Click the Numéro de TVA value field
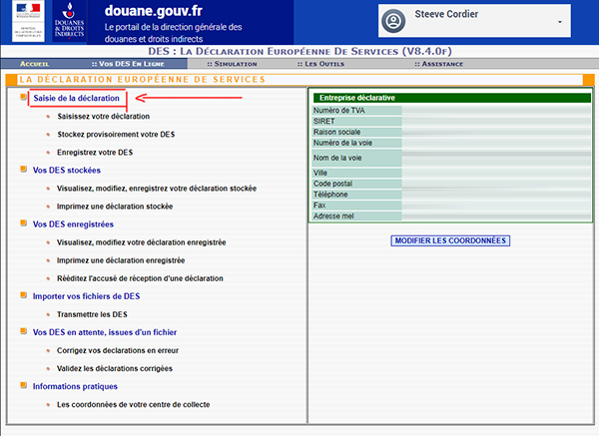This screenshot has width=599, height=436. (x=496, y=111)
